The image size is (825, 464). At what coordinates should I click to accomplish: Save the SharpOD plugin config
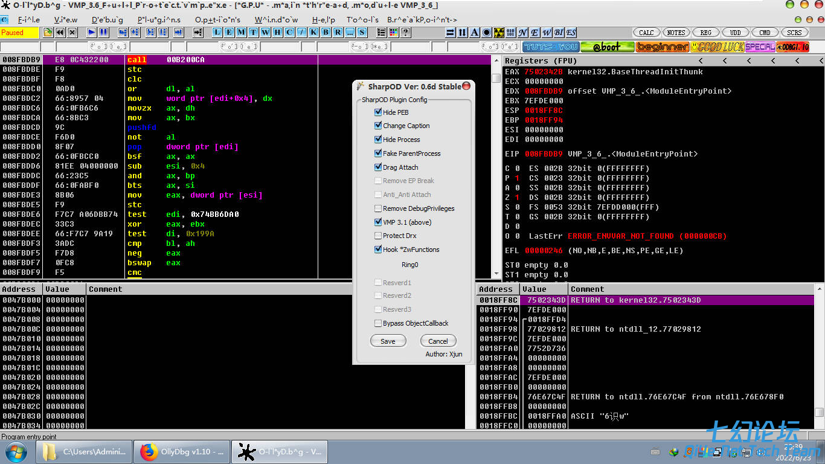[x=388, y=341]
